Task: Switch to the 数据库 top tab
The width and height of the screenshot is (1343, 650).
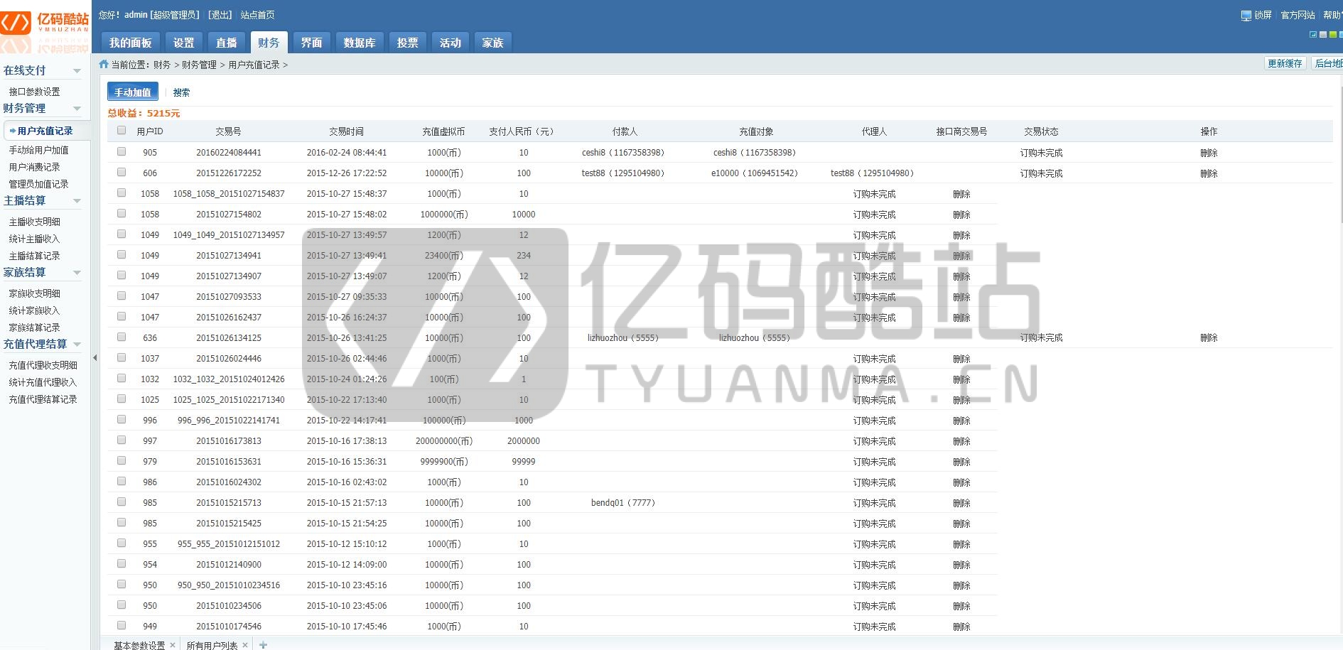Action: pos(359,43)
